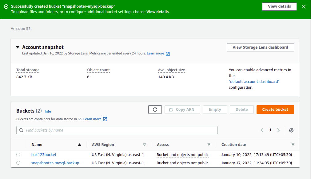Screen dimensions: 311x179
Task: Click the Empty button
Action: tap(215, 110)
